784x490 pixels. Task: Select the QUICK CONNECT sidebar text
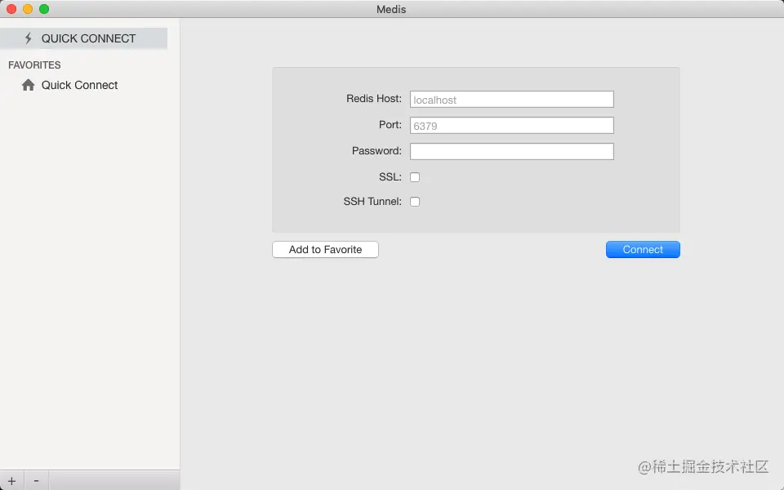point(88,38)
